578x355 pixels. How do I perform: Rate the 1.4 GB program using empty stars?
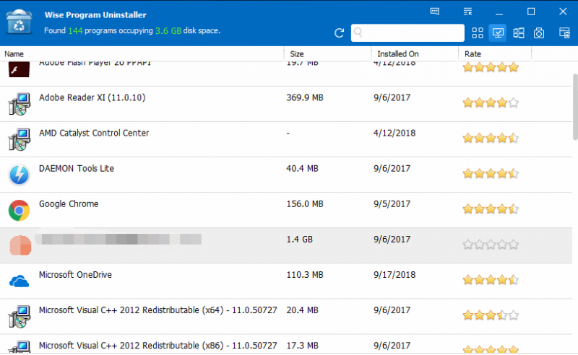(x=491, y=244)
